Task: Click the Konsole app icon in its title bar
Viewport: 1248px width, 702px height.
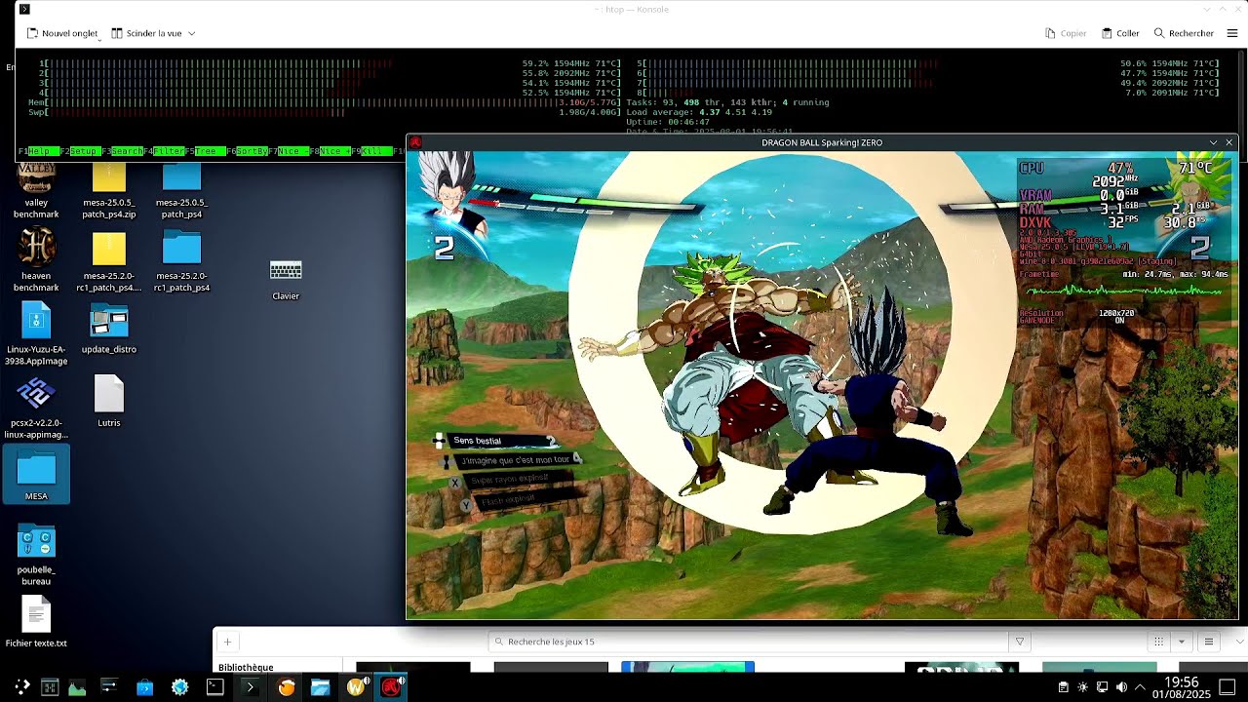Action: point(24,9)
